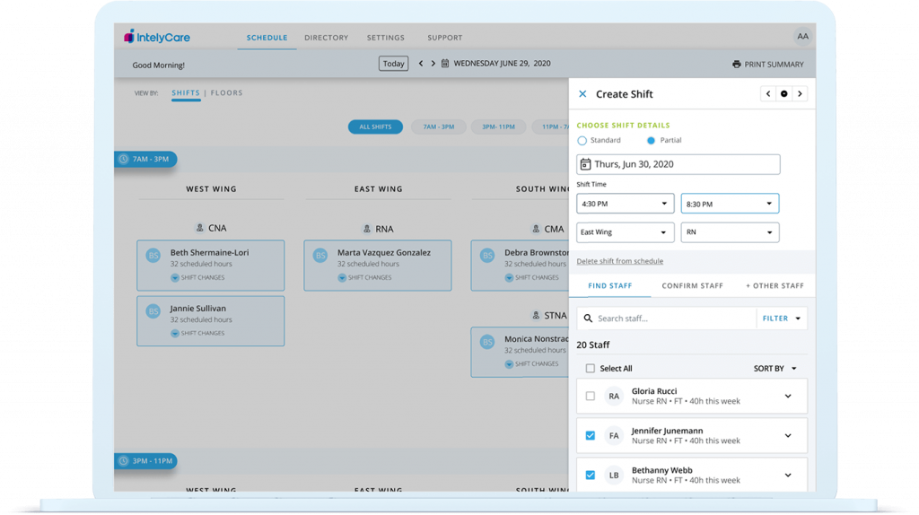The image size is (919, 515).
Task: Close the Create Shift panel
Action: coord(582,94)
